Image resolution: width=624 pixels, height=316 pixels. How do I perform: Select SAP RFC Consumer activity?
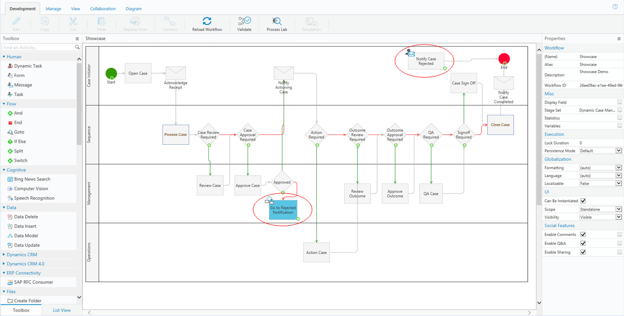[33, 282]
